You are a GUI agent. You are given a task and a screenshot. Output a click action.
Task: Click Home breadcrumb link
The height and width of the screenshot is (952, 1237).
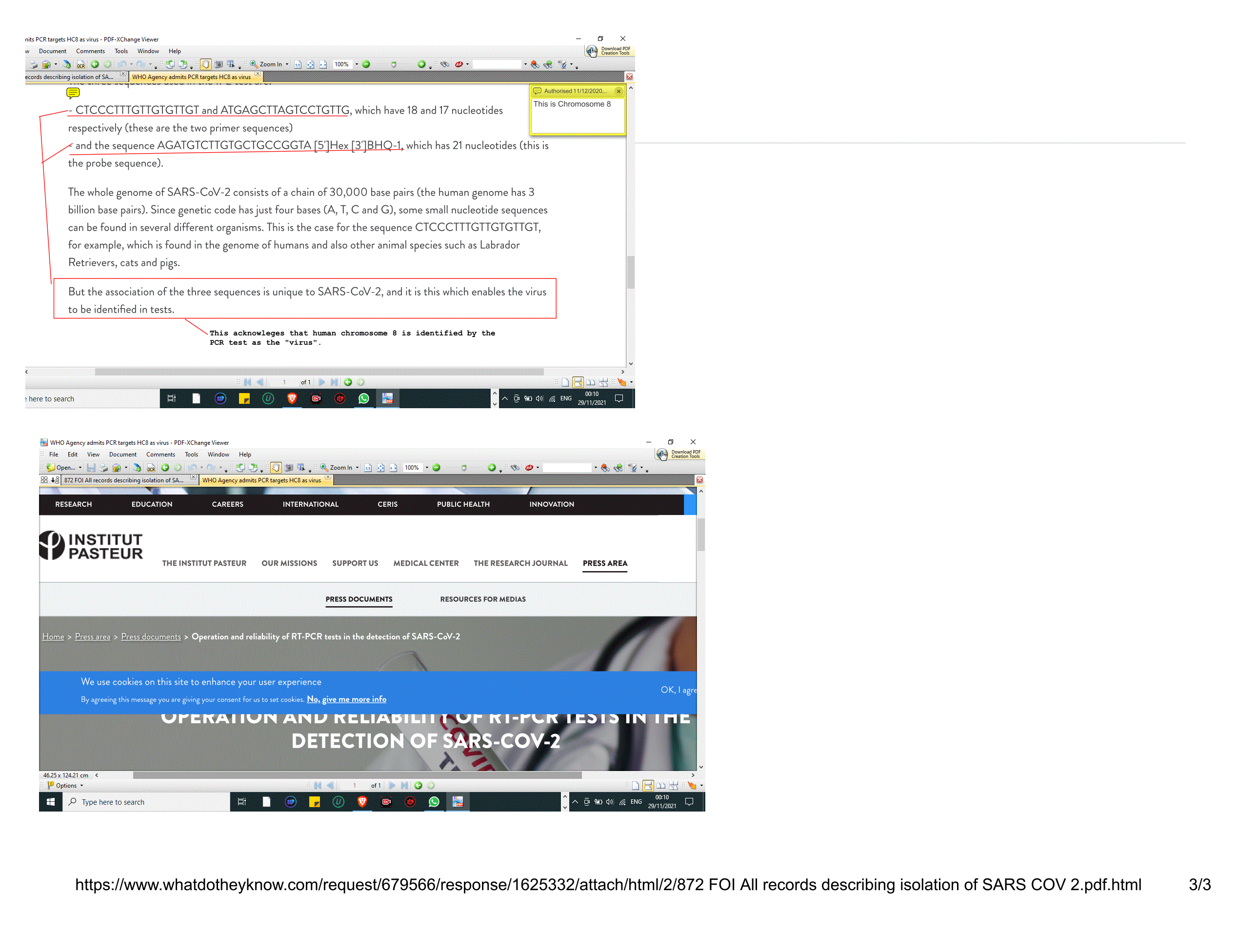coord(53,637)
